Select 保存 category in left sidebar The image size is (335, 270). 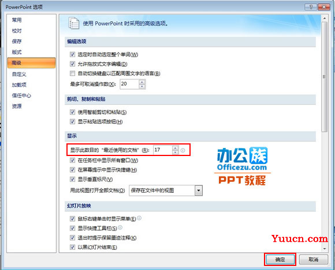point(17,41)
